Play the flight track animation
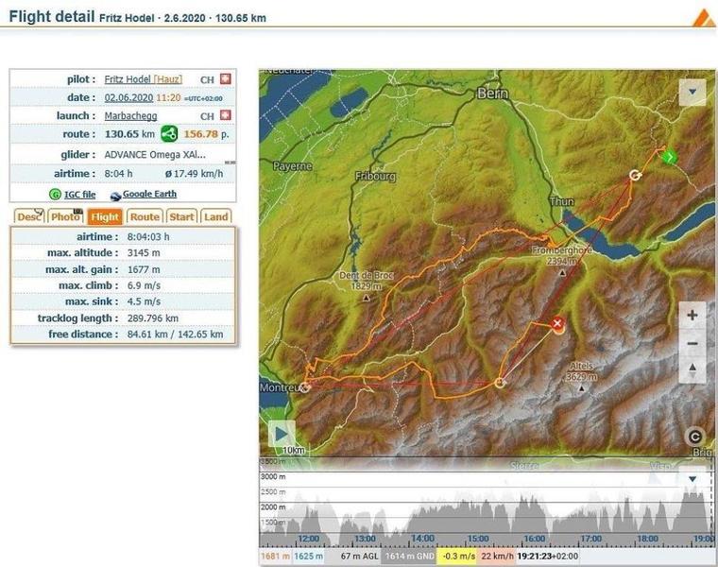The width and height of the screenshot is (718, 567). [282, 434]
